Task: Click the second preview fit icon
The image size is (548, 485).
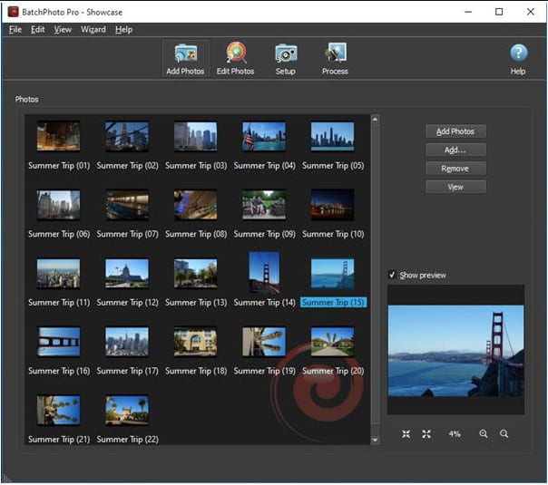Action: (x=426, y=434)
